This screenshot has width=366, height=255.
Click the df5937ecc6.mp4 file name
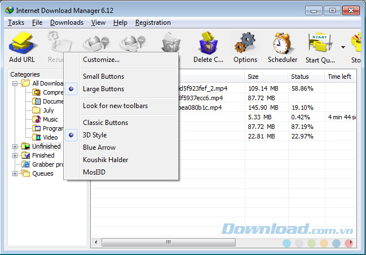coord(201,98)
